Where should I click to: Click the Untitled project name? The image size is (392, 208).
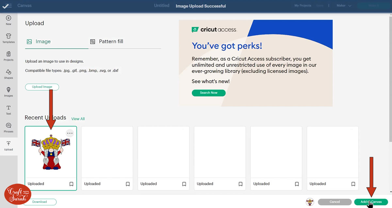pyautogui.click(x=162, y=6)
